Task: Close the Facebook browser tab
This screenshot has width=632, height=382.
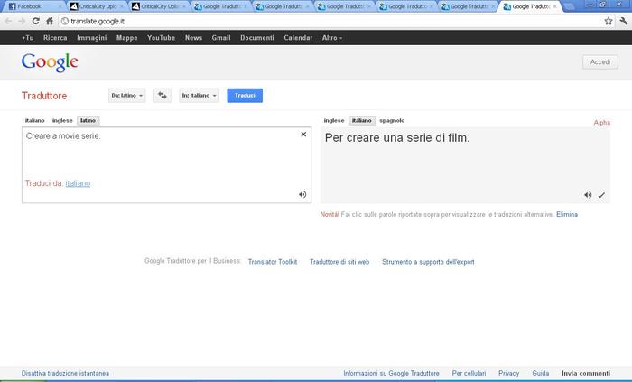Action: (x=60, y=6)
